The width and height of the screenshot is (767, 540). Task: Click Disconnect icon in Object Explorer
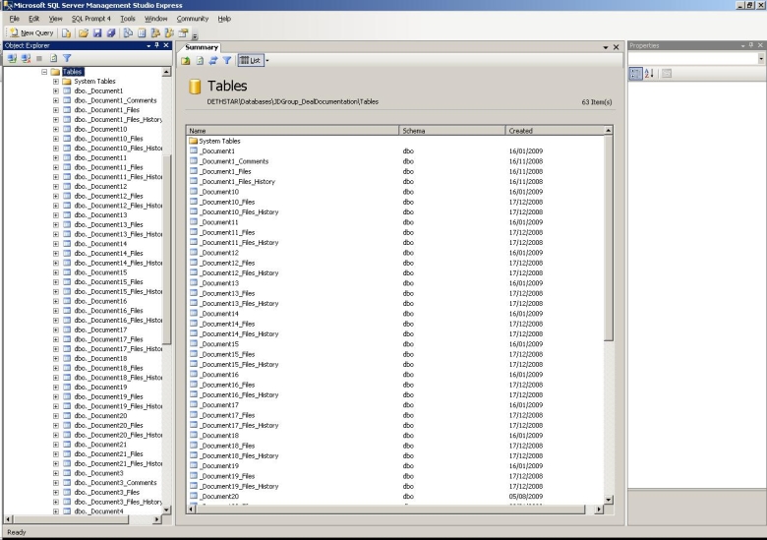point(26,58)
